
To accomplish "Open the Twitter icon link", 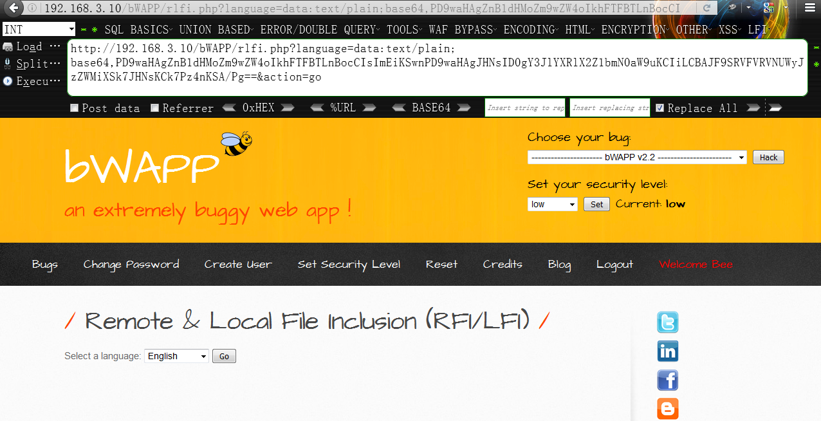I will tap(667, 323).
